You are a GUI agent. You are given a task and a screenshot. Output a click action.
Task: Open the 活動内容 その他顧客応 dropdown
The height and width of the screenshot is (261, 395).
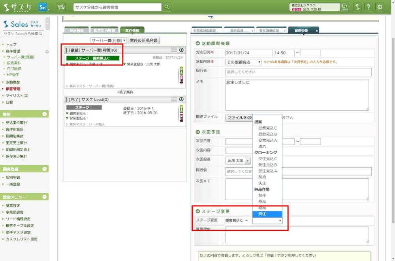[243, 62]
